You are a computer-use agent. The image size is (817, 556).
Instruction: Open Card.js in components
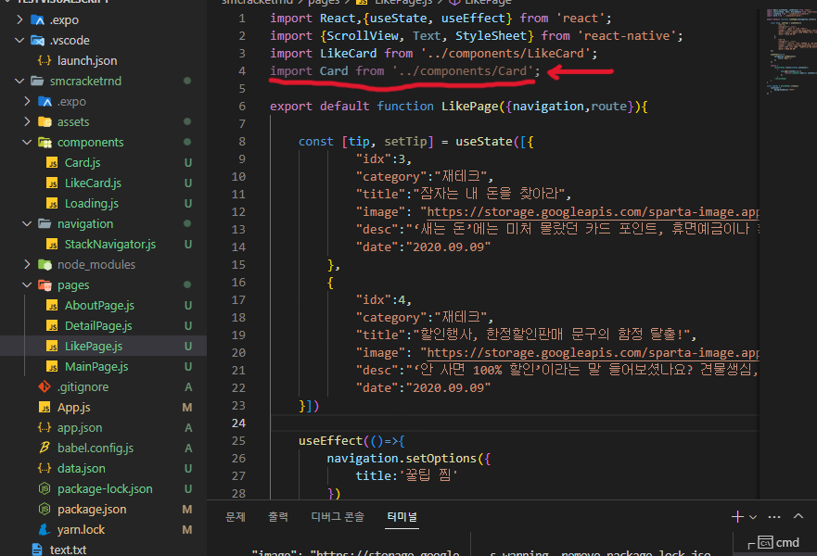pos(83,162)
